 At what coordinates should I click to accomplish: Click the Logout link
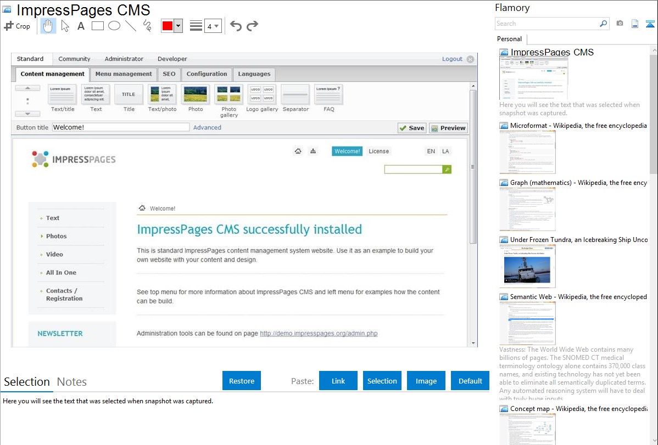click(452, 59)
